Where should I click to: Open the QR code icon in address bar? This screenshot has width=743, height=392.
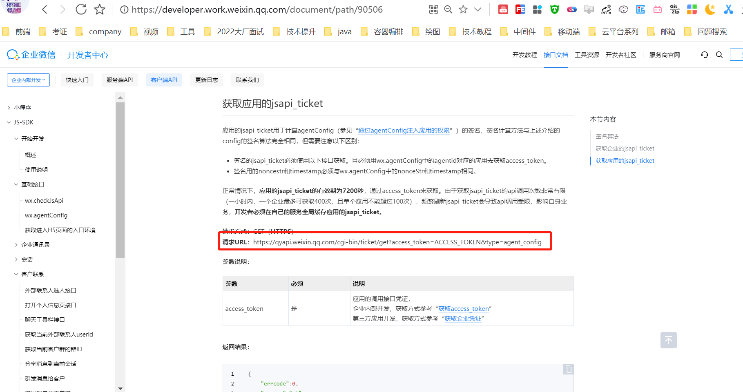433,9
